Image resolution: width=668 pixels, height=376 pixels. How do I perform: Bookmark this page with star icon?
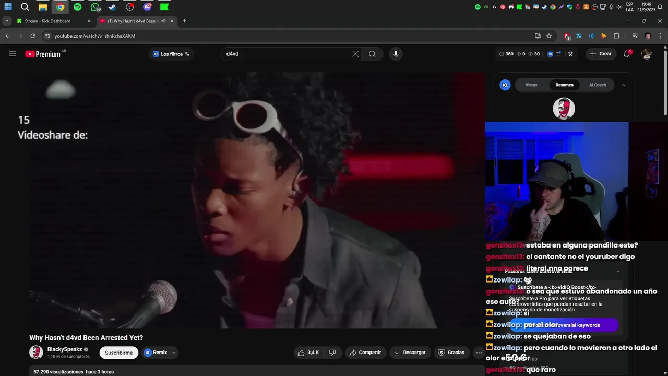point(549,36)
